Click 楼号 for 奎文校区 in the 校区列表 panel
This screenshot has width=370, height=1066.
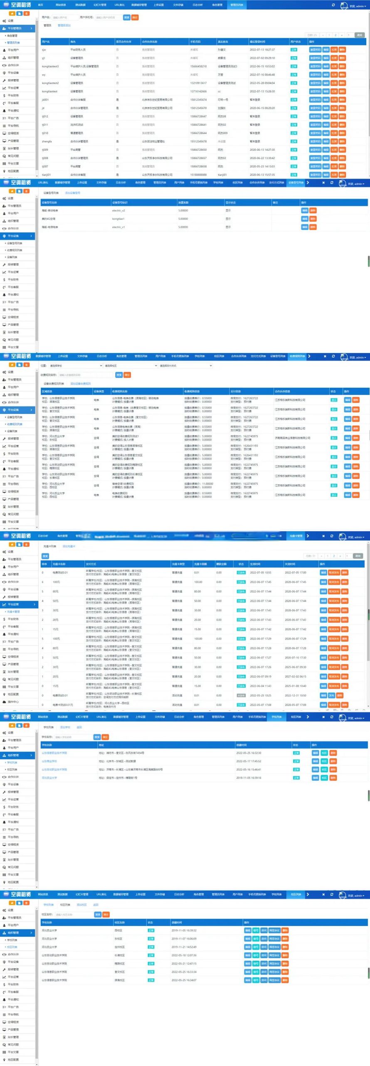[256, 971]
